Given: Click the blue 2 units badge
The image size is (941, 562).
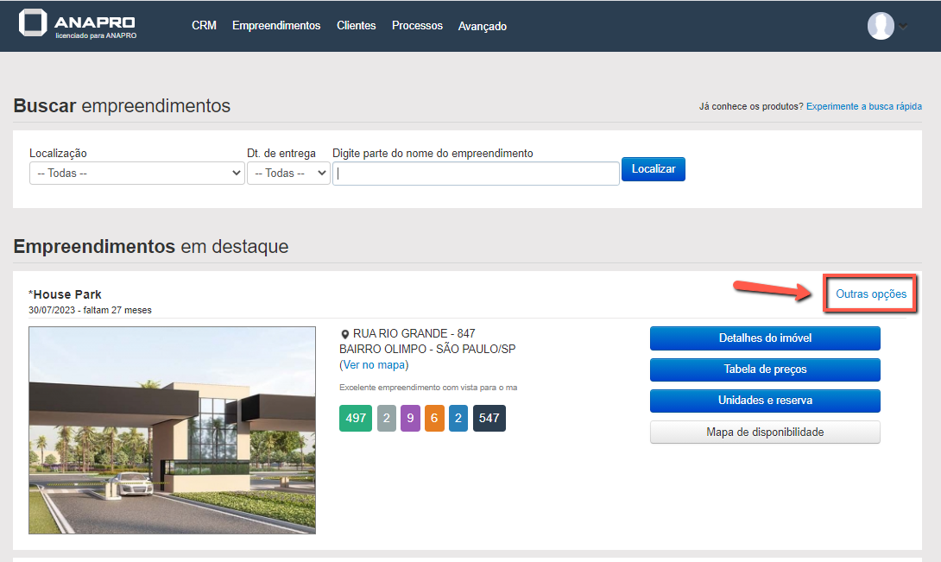Looking at the screenshot, I should pyautogui.click(x=458, y=418).
